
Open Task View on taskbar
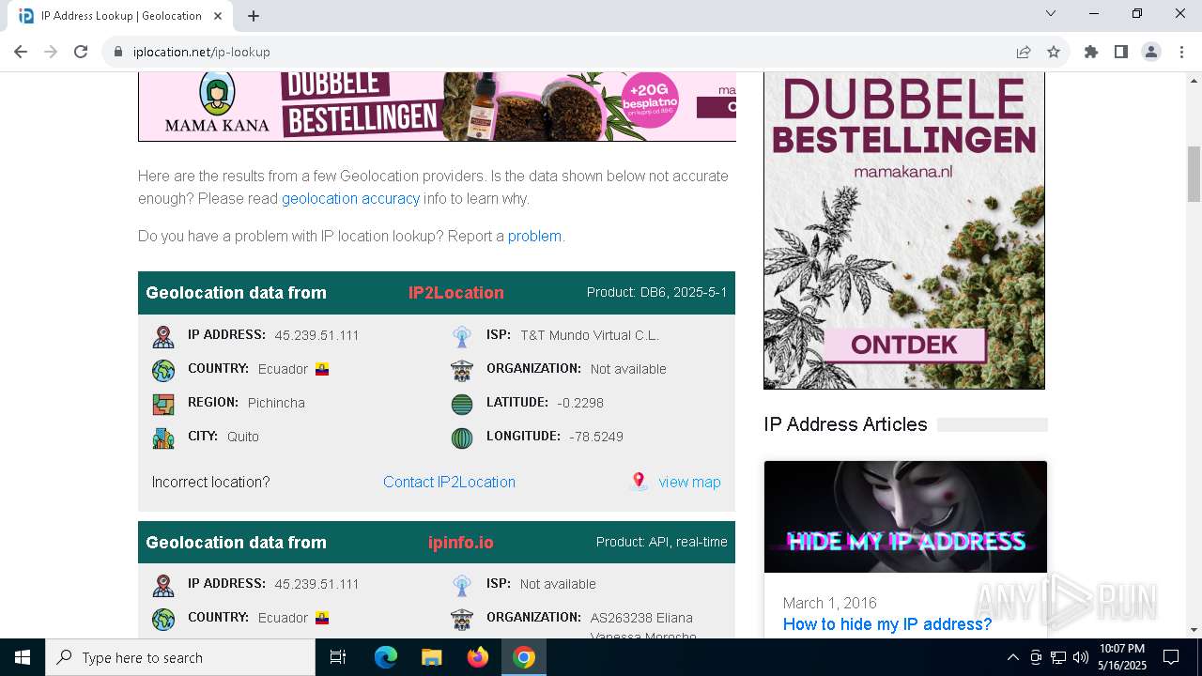pyautogui.click(x=338, y=657)
